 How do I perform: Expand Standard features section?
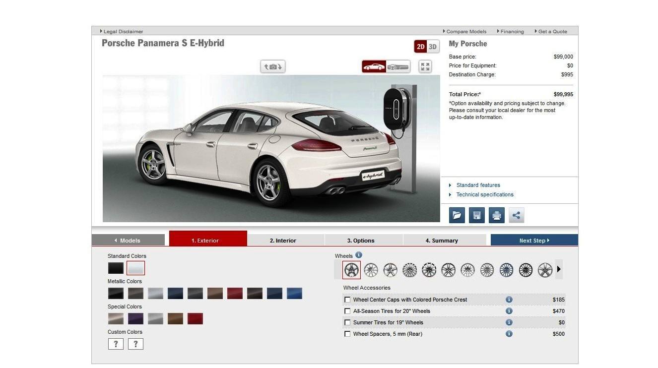point(478,185)
